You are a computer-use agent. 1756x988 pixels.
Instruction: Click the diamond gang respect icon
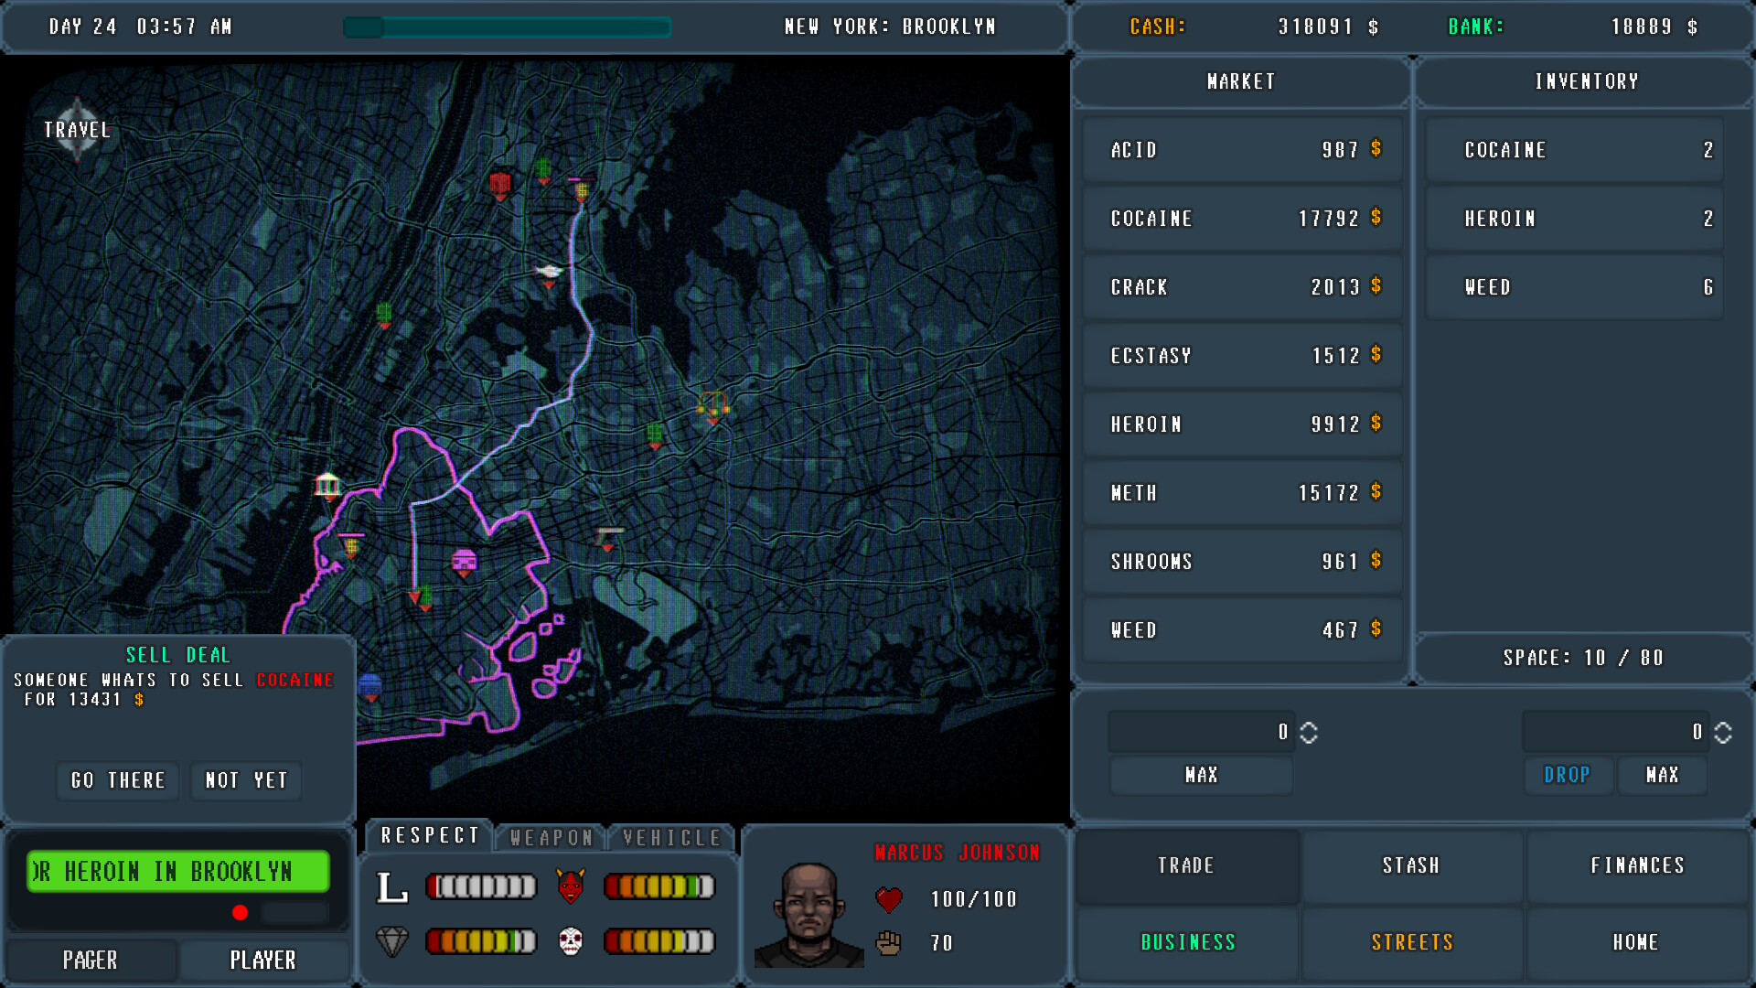pos(393,941)
